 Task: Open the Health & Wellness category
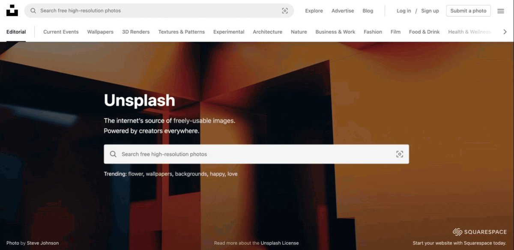469,32
